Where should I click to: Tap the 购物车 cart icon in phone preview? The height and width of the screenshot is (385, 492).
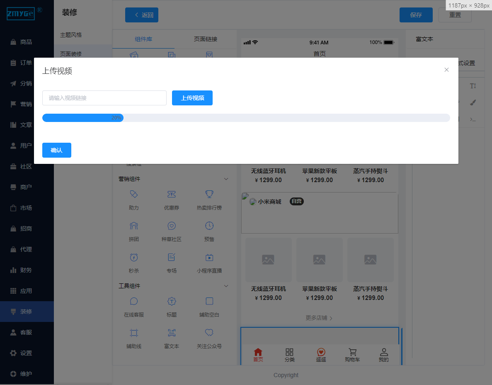coord(352,352)
